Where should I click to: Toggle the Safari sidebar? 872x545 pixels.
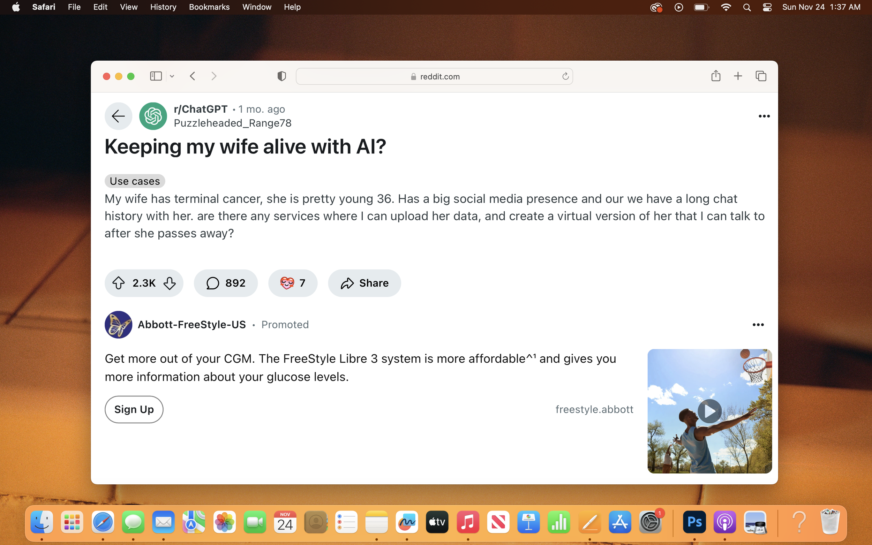pos(156,76)
